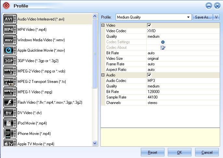Viewport: 223px width, 158px height.
Task: Select the AVI format icon
Action: 10,19
